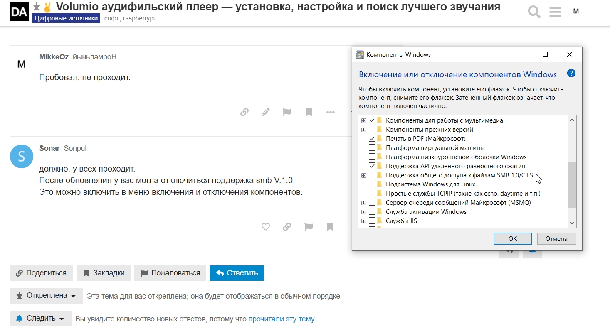Uncheck Поддержка API удаленного разностного сжатия
The width and height of the screenshot is (610, 336).
pyautogui.click(x=372, y=166)
